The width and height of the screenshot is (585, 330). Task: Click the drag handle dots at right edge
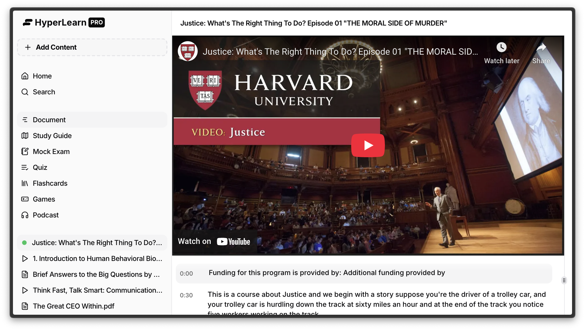click(564, 280)
